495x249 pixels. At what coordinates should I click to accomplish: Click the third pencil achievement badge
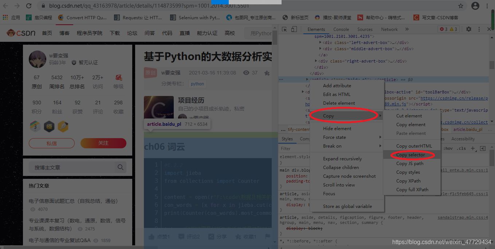[63, 126]
